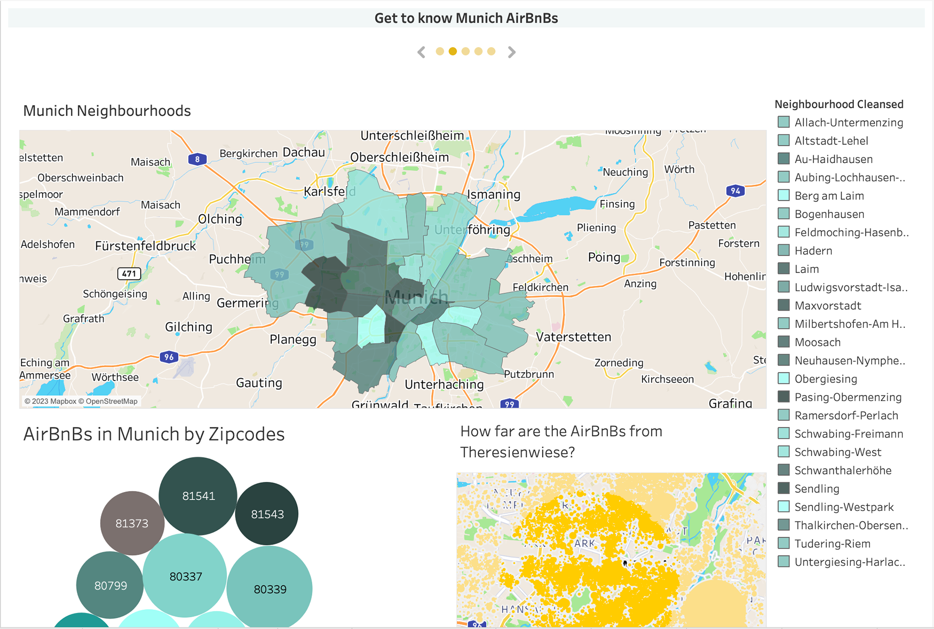Select the third page navigation dot
Screen dimensions: 934x629
coord(466,52)
